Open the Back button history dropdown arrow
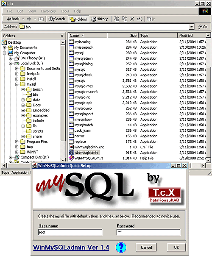The width and height of the screenshot is (212, 256). tap(23, 19)
